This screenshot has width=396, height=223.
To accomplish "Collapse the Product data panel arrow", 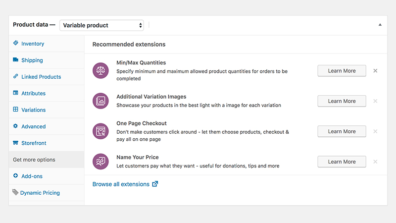I will pos(380,25).
